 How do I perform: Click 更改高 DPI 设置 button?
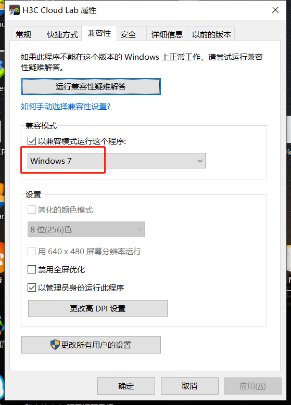[98, 308]
